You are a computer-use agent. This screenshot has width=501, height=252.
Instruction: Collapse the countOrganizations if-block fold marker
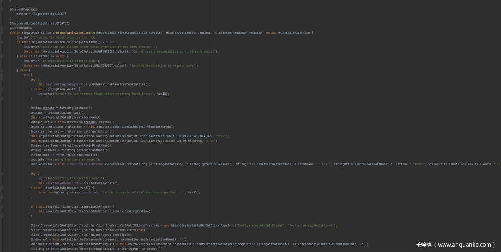click(2, 42)
